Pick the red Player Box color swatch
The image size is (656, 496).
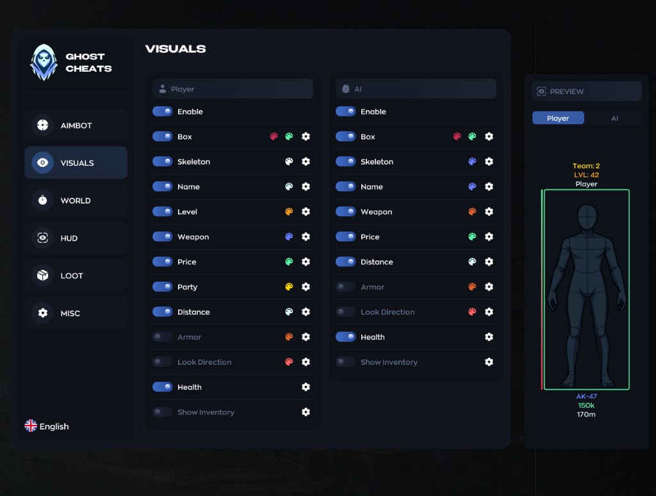coord(274,137)
